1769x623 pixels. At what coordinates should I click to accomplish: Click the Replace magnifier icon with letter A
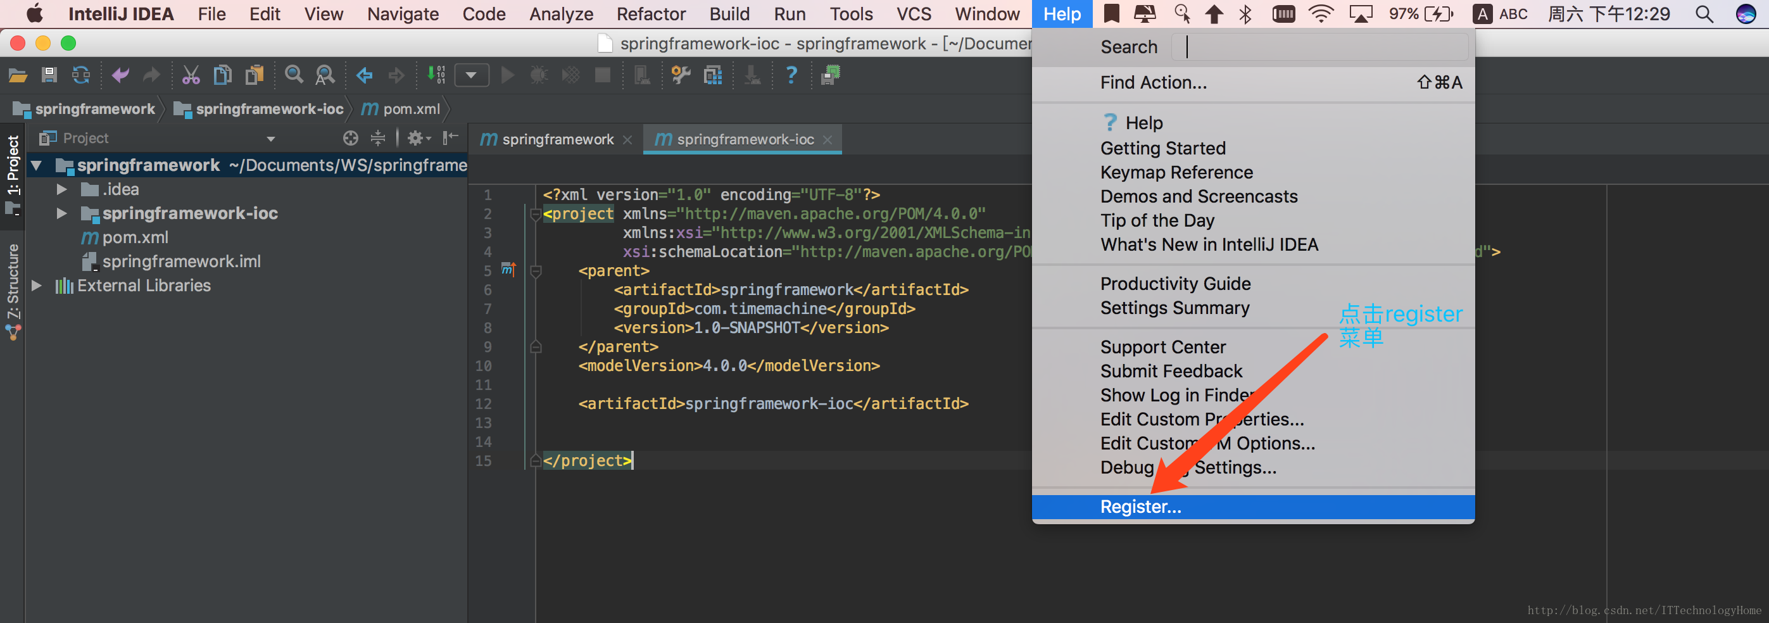325,75
